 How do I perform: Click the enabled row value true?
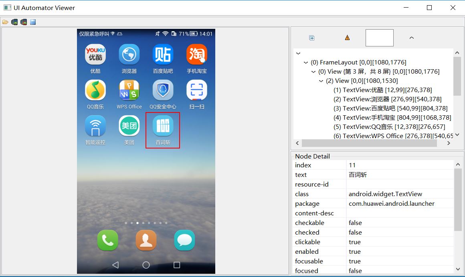[x=355, y=251]
